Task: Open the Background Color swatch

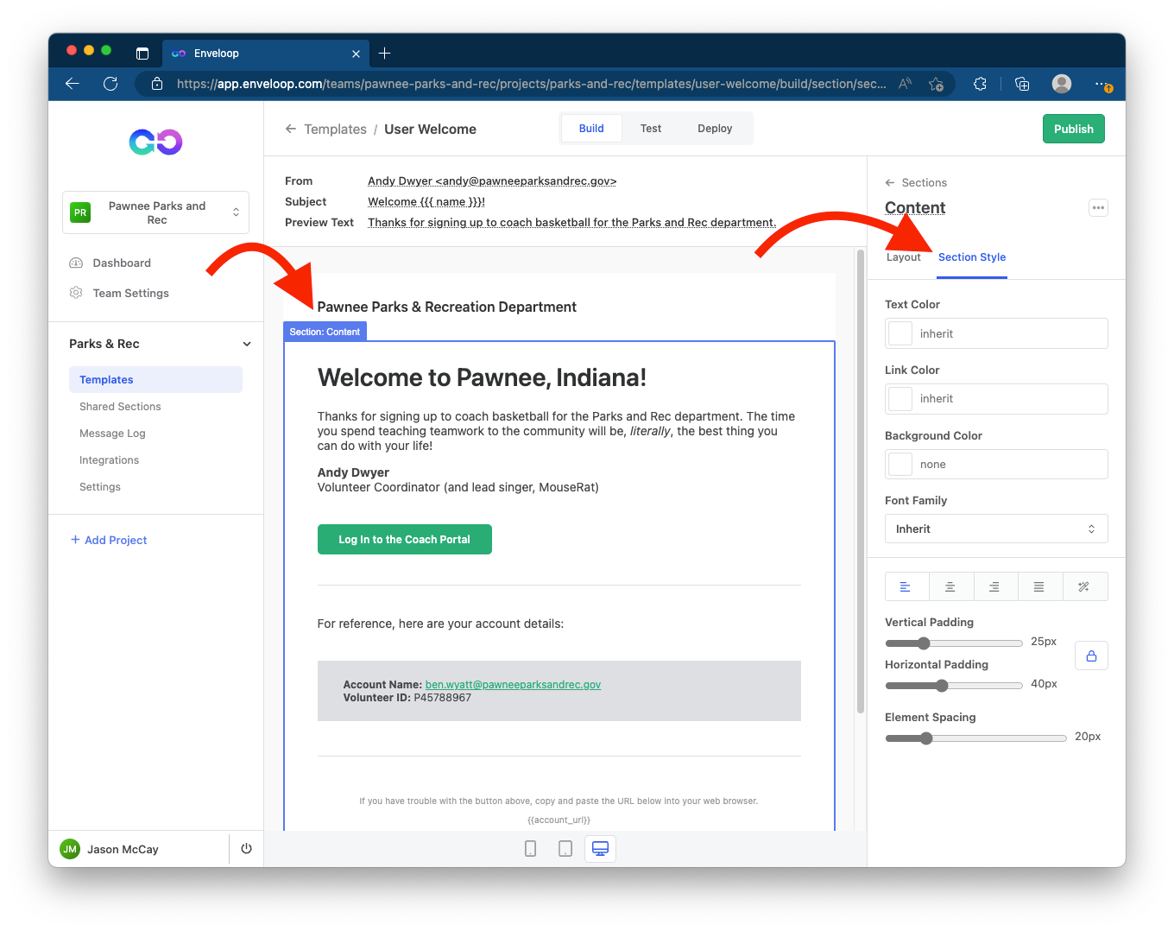Action: (900, 464)
